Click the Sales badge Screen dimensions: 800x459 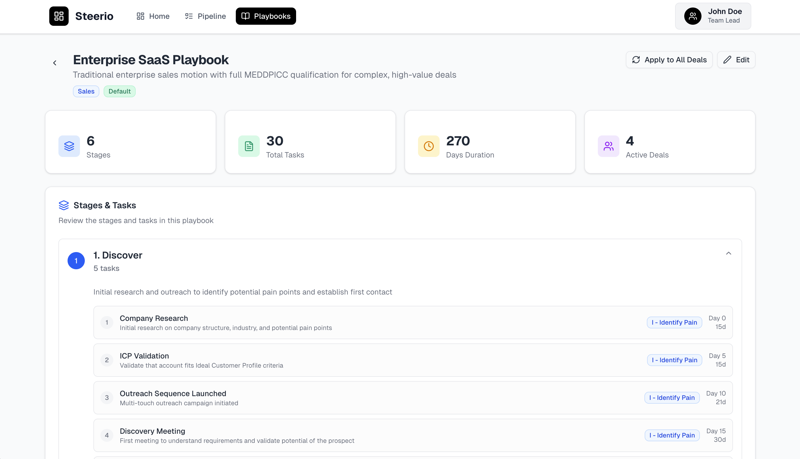click(86, 91)
